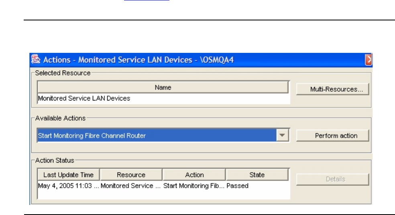The height and width of the screenshot is (215, 395).
Task: Click the Action column header
Action: (x=194, y=175)
